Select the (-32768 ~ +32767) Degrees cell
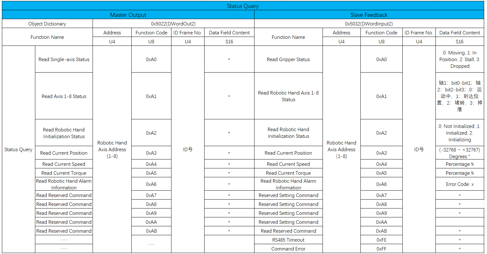The width and height of the screenshot is (487, 254). (x=460, y=153)
